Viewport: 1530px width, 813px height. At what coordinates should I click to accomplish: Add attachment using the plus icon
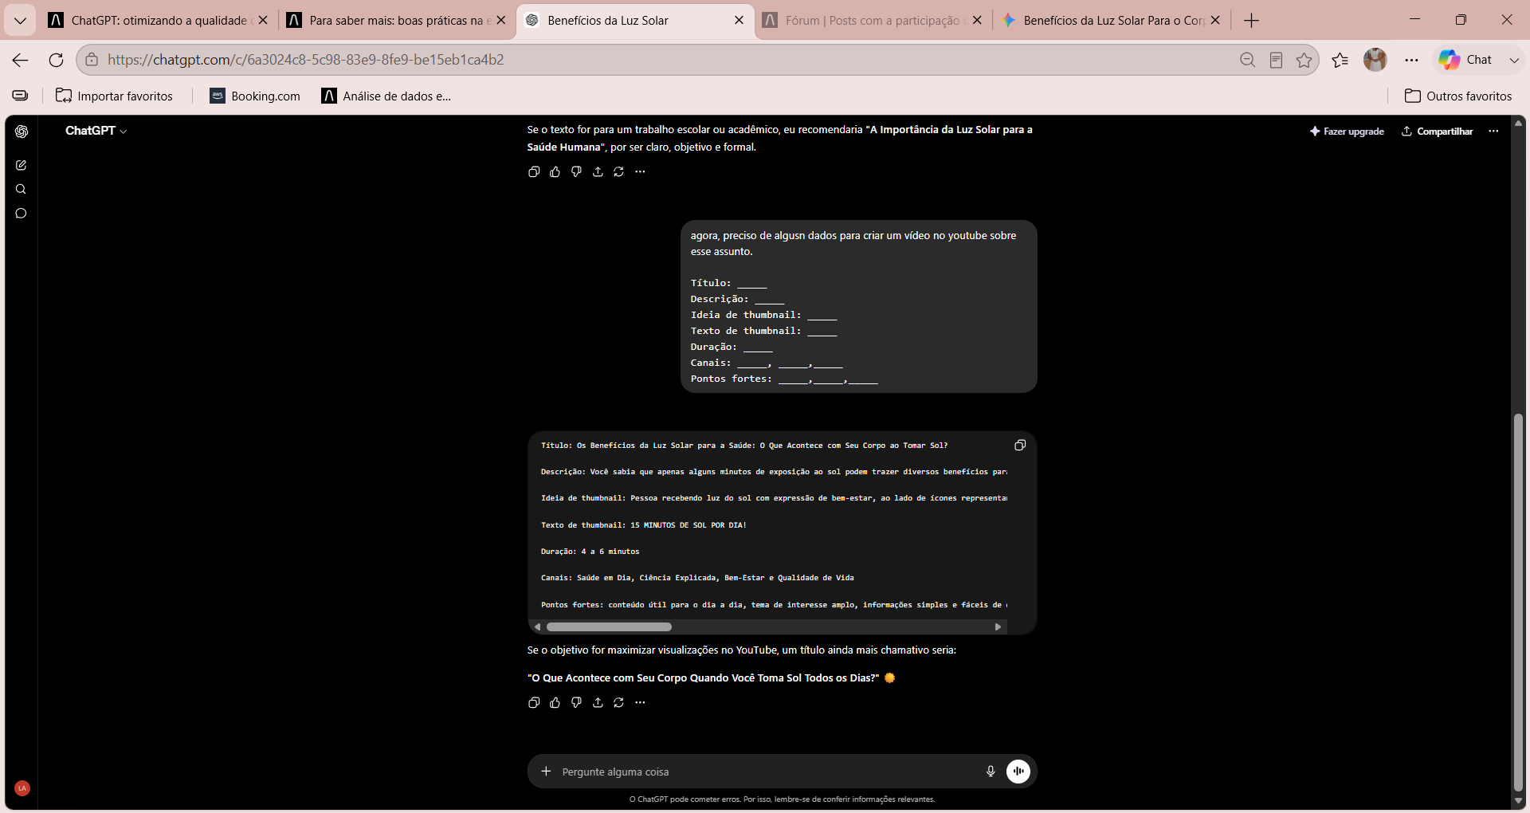click(546, 771)
